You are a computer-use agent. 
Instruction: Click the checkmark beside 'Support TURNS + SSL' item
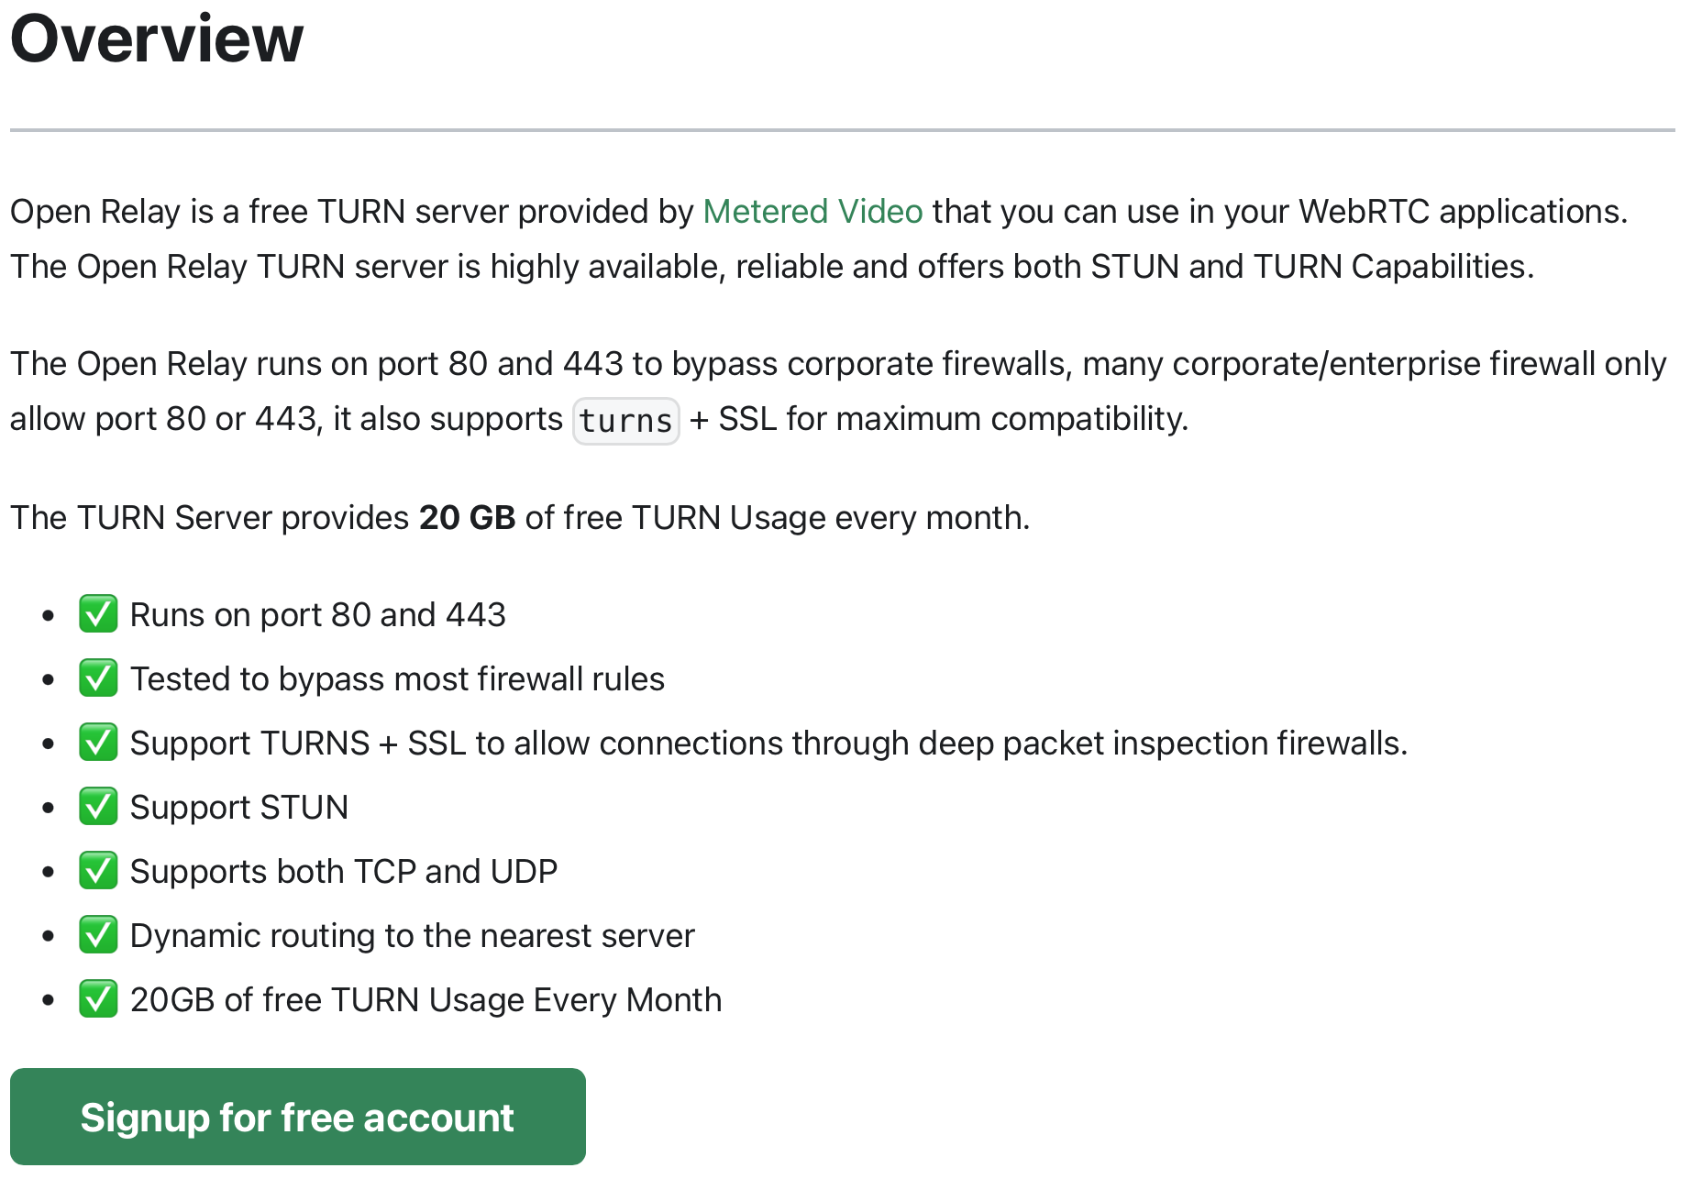[97, 743]
